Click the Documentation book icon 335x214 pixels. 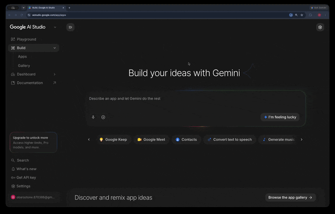13,83
